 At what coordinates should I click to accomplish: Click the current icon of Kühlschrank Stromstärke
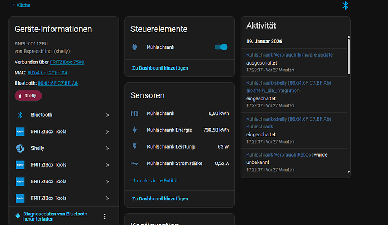pos(134,163)
